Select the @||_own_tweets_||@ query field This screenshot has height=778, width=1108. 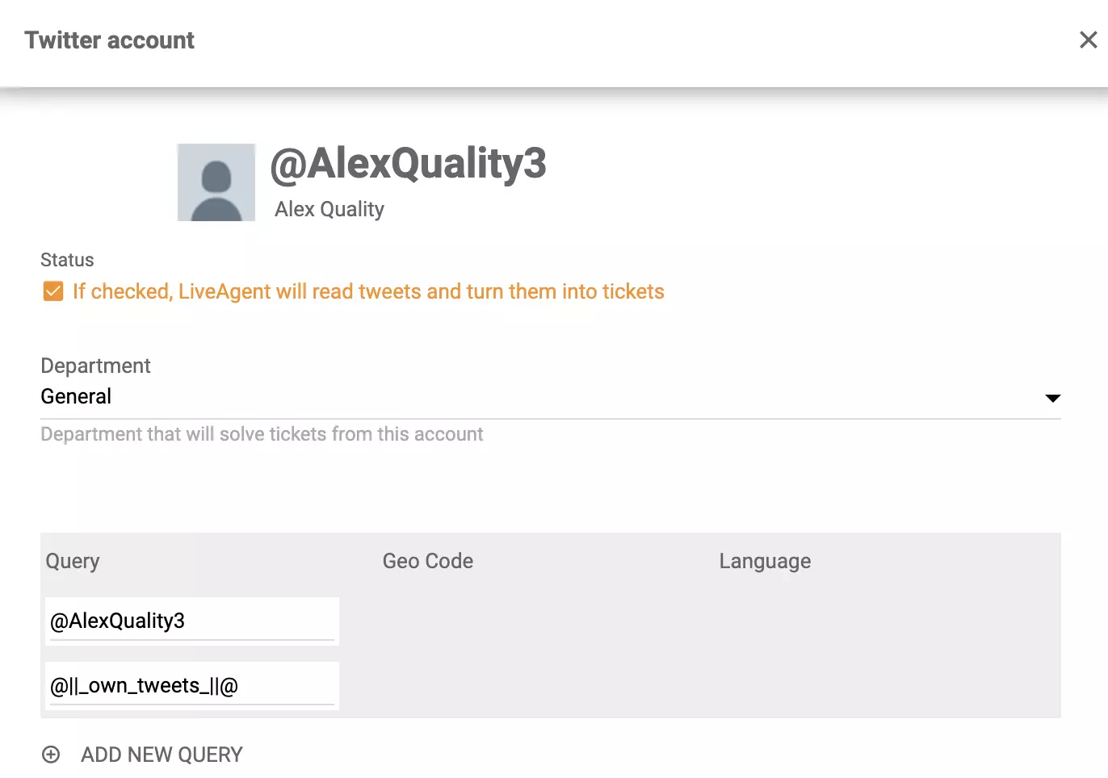pos(191,684)
